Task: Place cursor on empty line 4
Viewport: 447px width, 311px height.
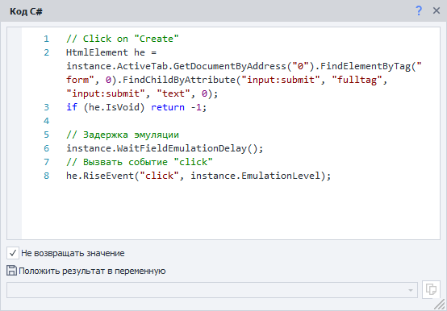Action: point(228,121)
